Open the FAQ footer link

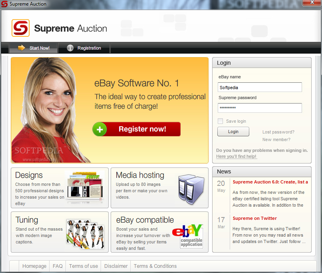tap(58, 266)
